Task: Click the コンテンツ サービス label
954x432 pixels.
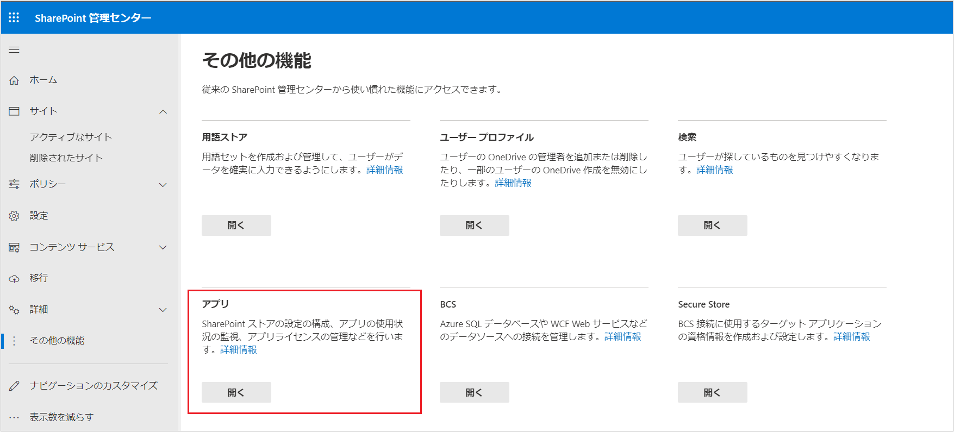Action: (x=72, y=247)
